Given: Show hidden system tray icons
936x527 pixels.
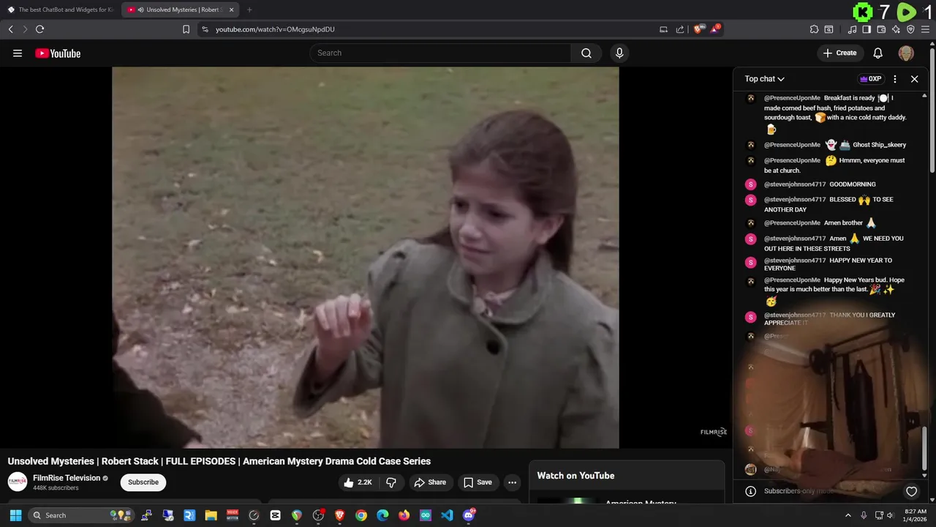Looking at the screenshot, I should coord(848,515).
